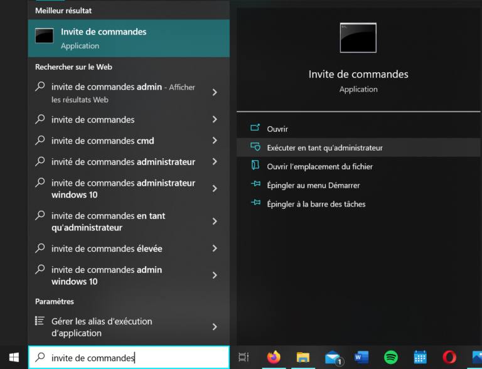
Task: Click the Rechercher sur le Web heading
Action: 73,67
